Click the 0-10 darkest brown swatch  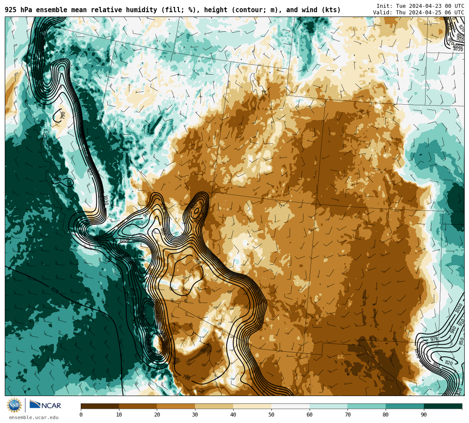pos(100,406)
